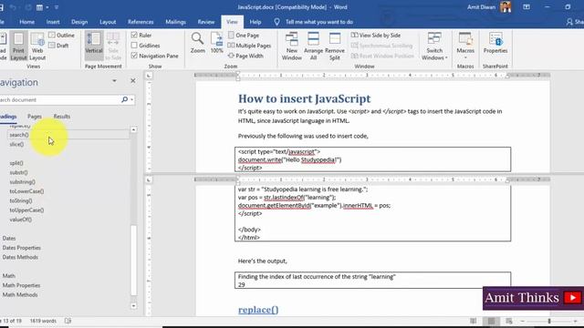
Task: Open Switch Windows dropdown
Action: coord(434,46)
